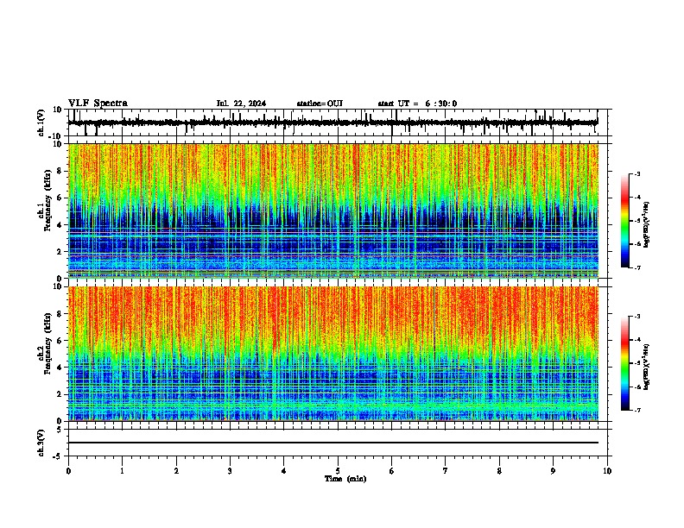Click the "6" kHz tick of ch.1 spectrogram
Viewport: 684px width, 528px height.
(60, 198)
